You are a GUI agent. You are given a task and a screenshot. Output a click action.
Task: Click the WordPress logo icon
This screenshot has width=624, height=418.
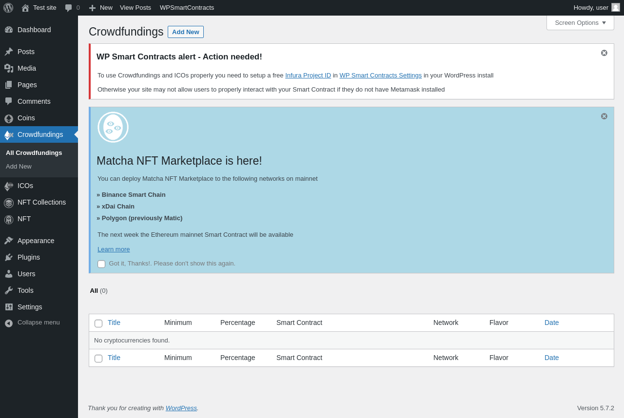click(8, 8)
